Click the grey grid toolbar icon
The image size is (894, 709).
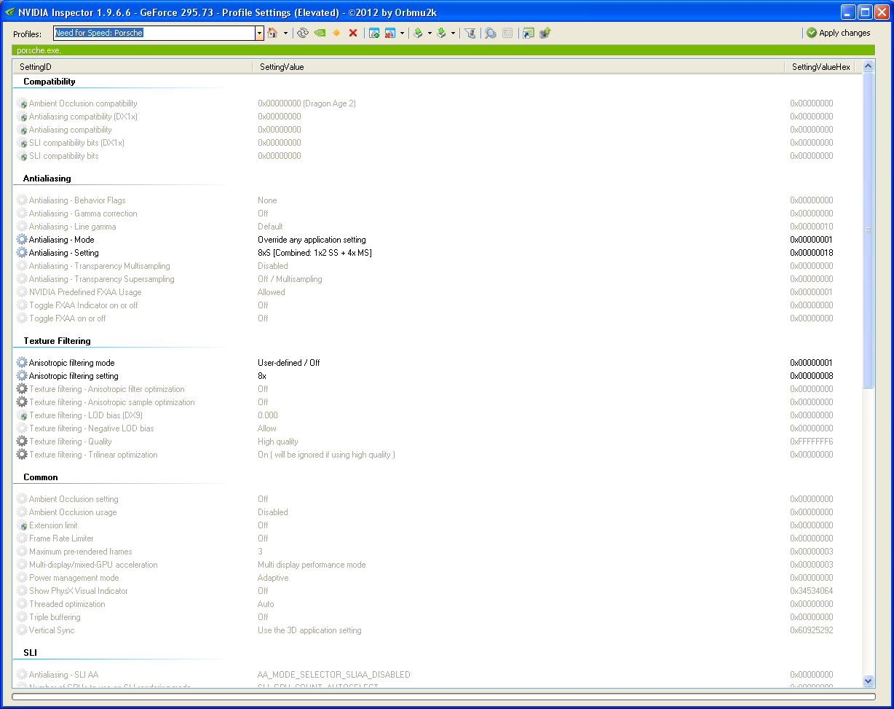point(507,33)
